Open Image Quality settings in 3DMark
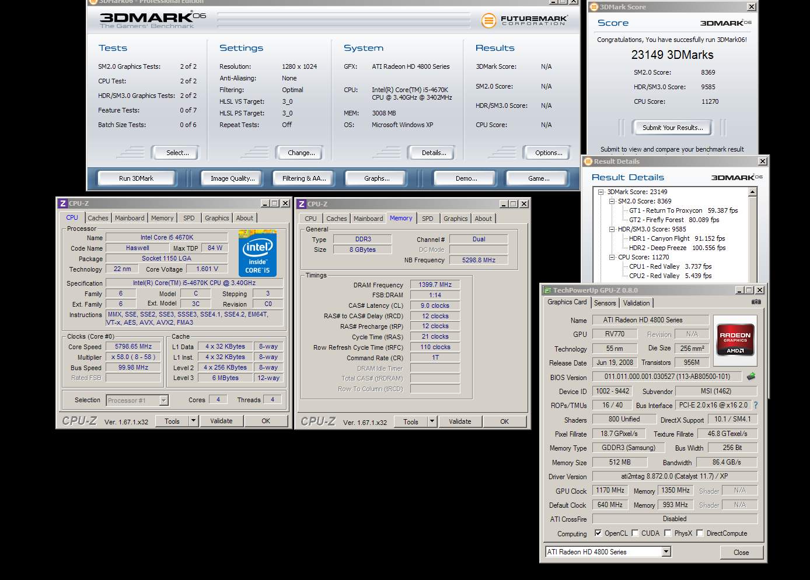This screenshot has height=580, width=810. pyautogui.click(x=232, y=178)
